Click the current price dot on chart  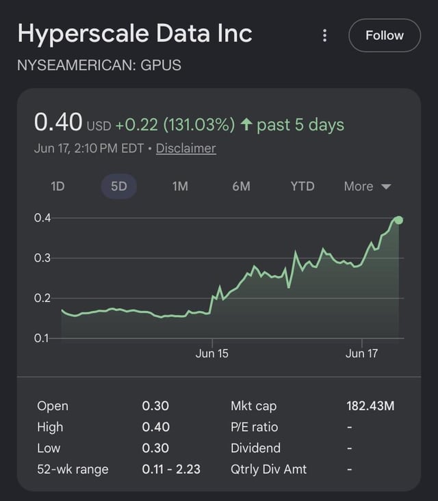pyautogui.click(x=398, y=220)
